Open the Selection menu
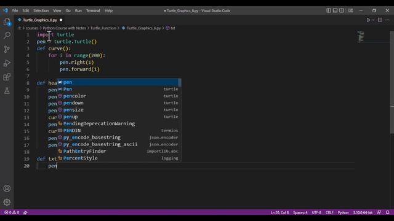The image size is (394, 221). coord(41,10)
